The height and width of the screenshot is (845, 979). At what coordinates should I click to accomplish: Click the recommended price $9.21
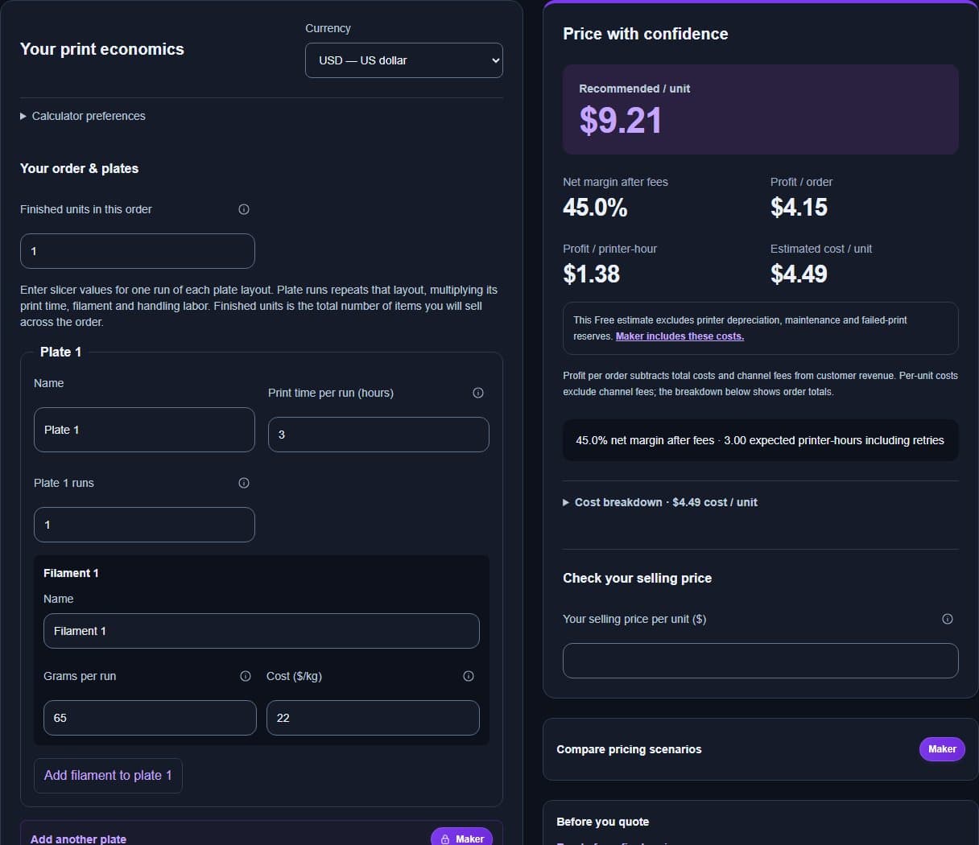point(621,121)
